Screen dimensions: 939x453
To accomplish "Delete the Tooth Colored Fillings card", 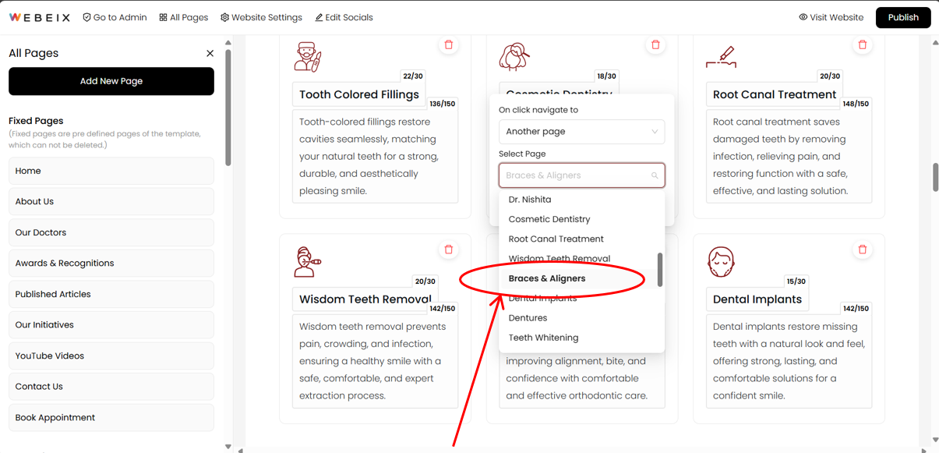I will tap(449, 45).
